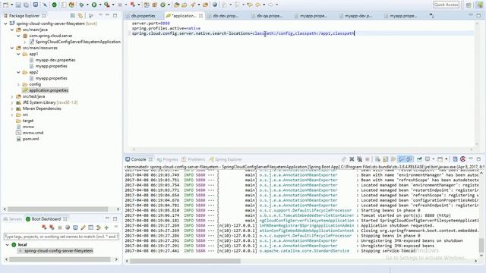
Task: Click the Debug bug toolbar icon
Action: pyautogui.click(x=81, y=5)
